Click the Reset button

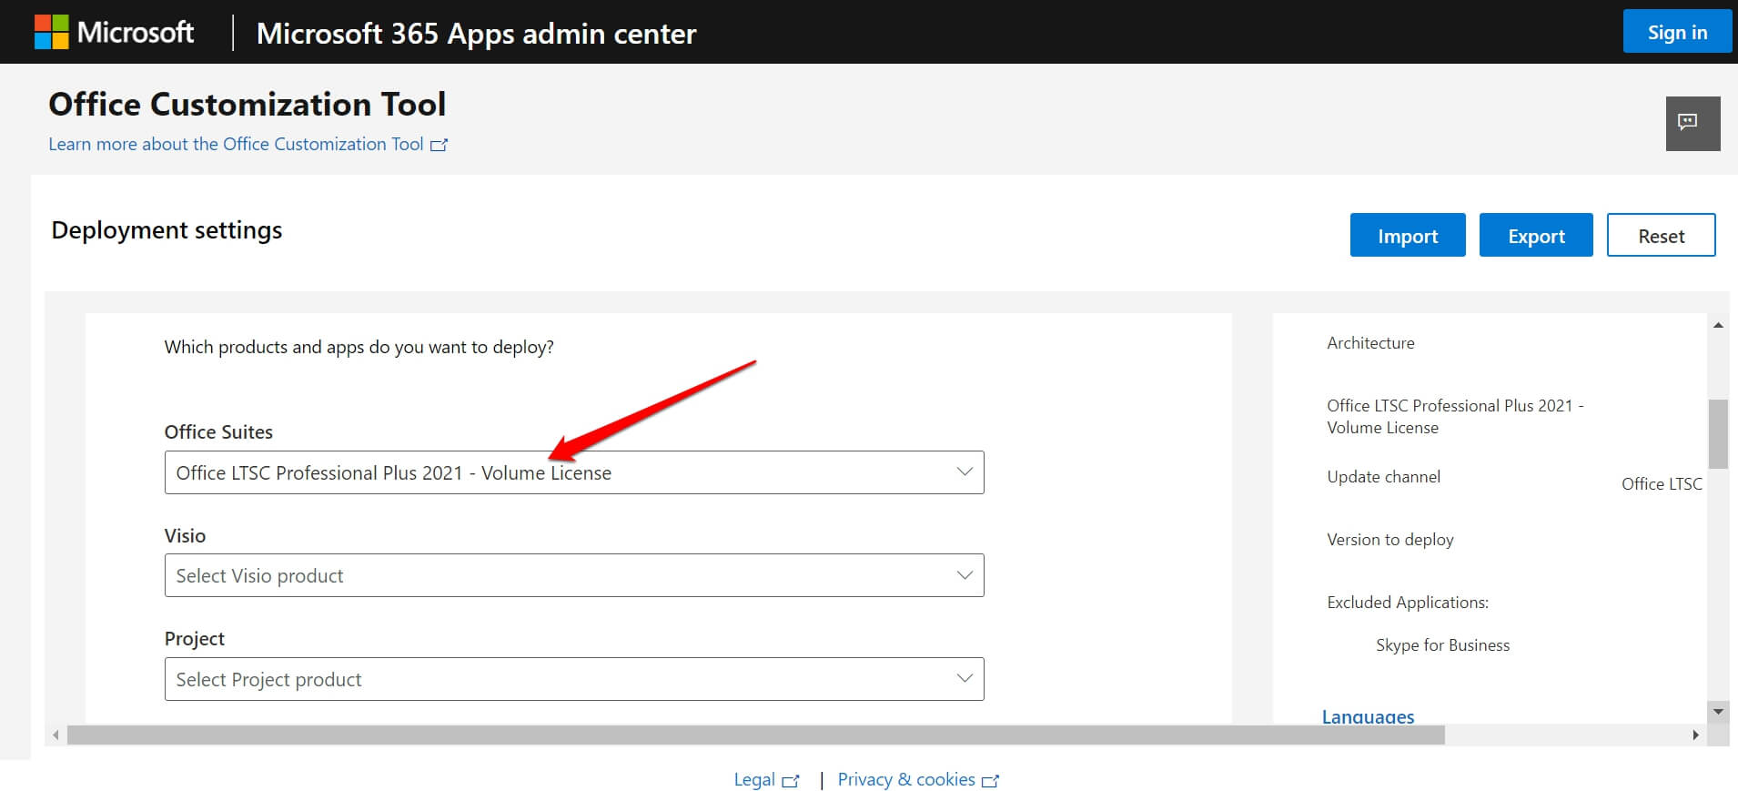tap(1662, 235)
